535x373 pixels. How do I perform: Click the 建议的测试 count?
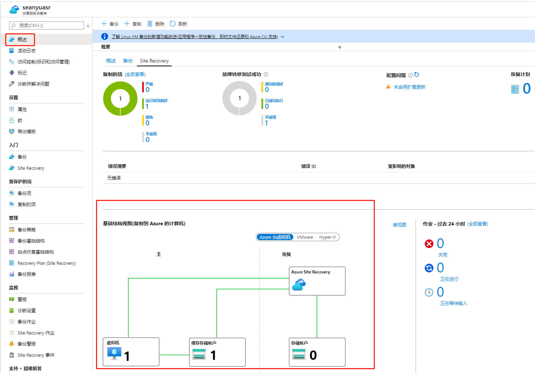(267, 90)
